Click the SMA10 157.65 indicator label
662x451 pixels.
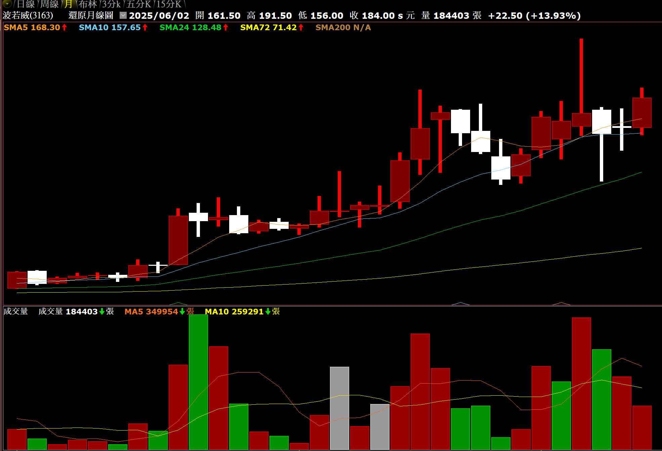pyautogui.click(x=110, y=28)
